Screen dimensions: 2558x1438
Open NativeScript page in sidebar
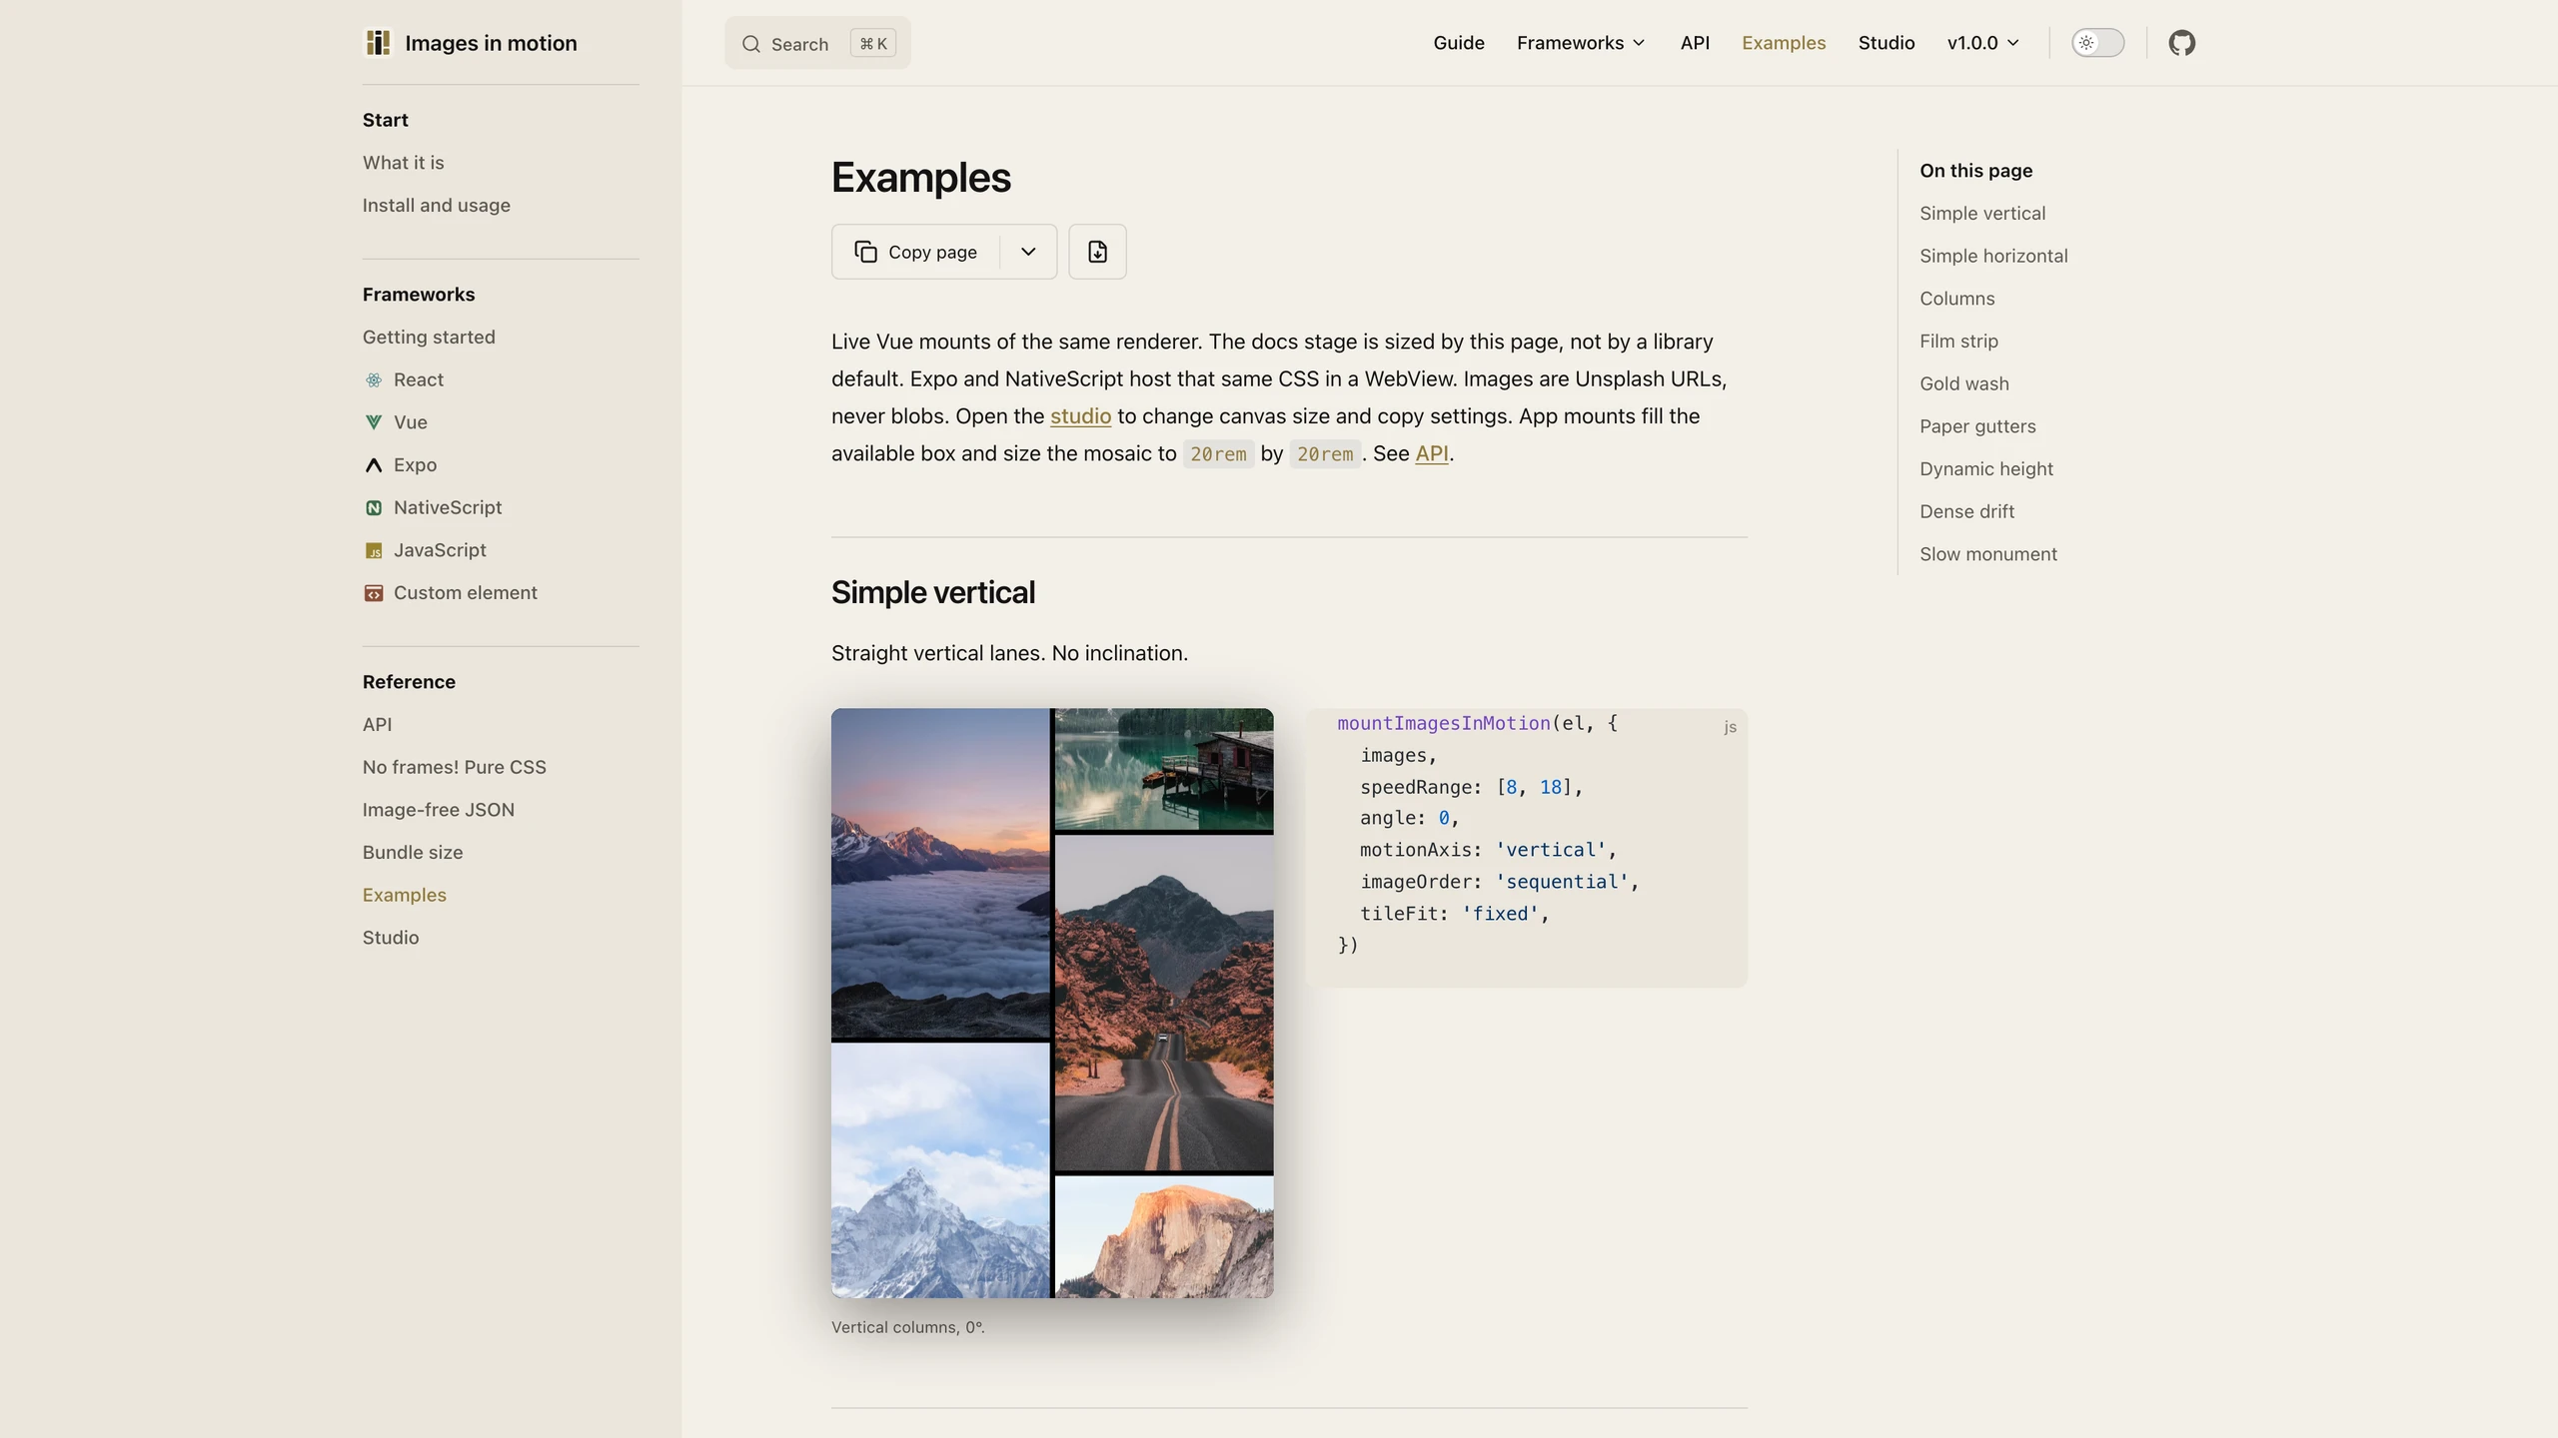(448, 508)
